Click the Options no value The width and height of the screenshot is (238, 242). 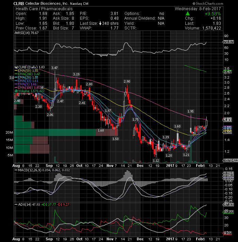pos(162,14)
